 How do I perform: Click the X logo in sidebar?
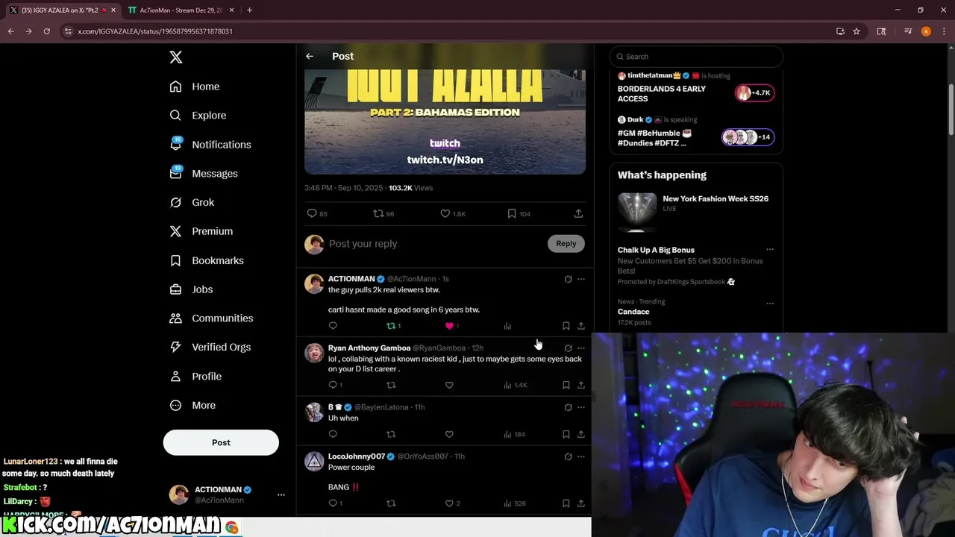click(176, 57)
